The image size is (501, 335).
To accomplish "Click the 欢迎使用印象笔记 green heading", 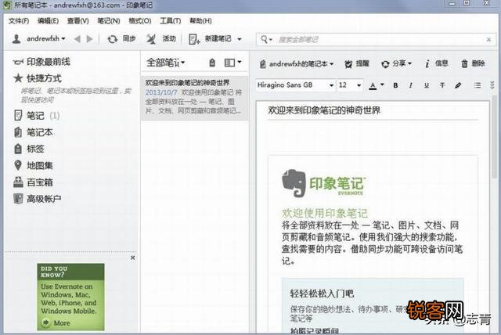I will point(325,213).
